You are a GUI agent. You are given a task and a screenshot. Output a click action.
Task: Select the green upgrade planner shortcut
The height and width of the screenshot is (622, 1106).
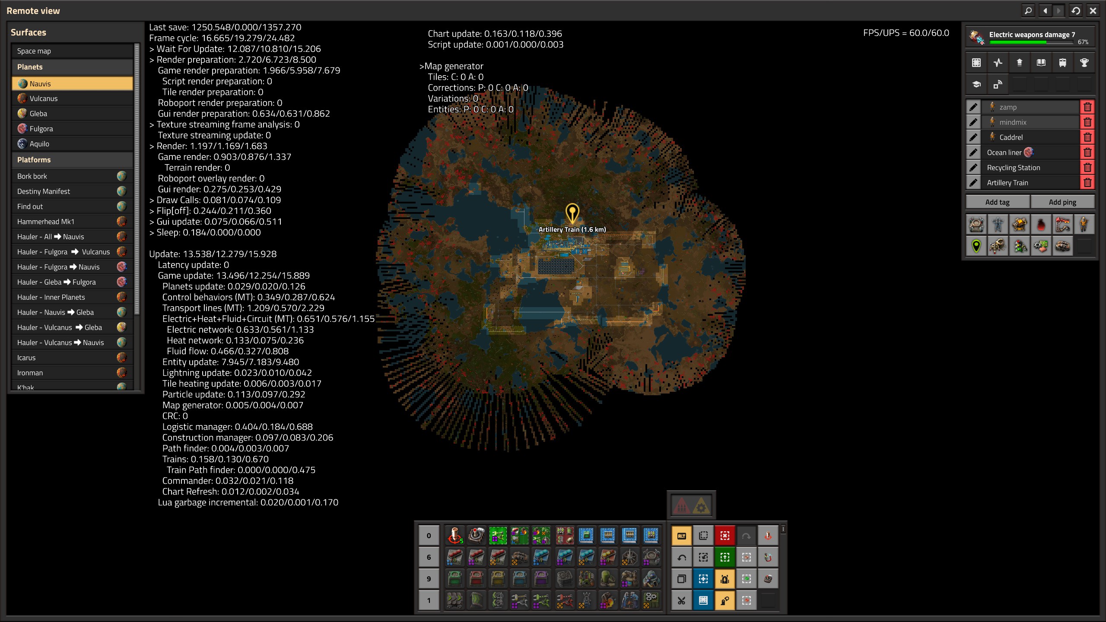coord(725,557)
